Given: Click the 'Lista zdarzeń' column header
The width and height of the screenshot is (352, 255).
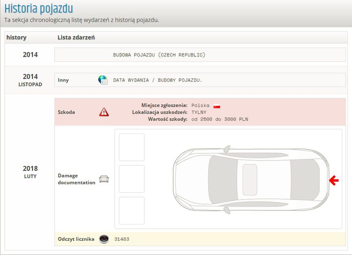Looking at the screenshot, I should 76,37.
